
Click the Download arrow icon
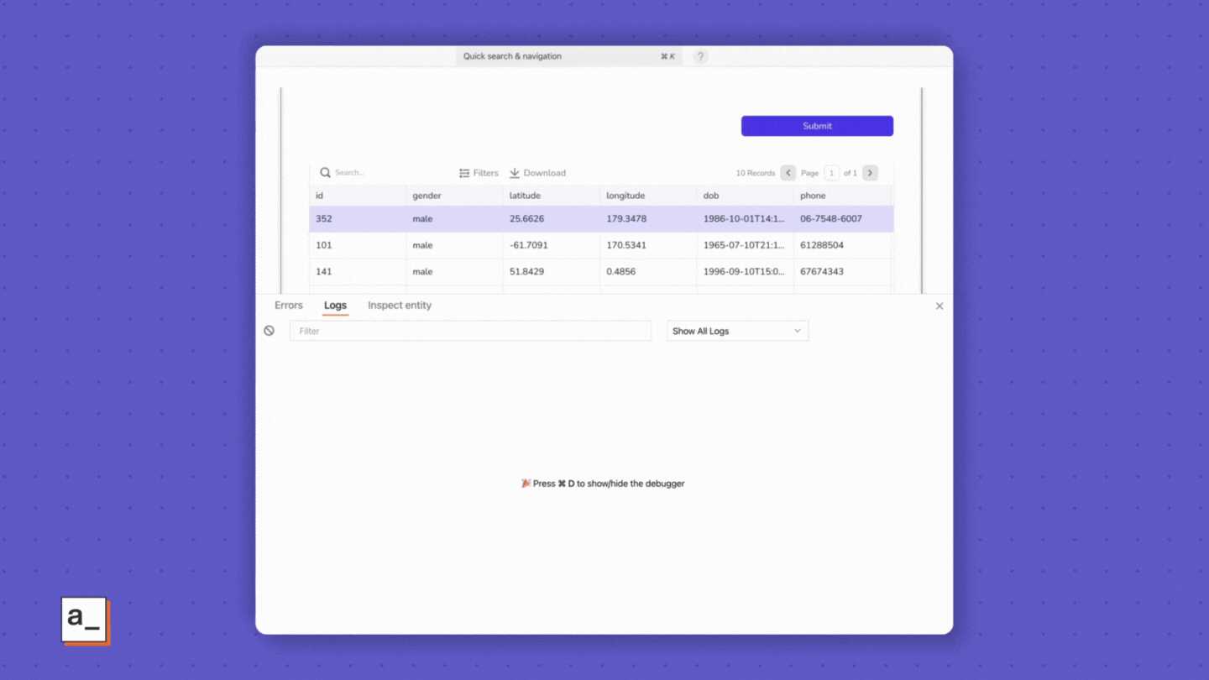(x=515, y=173)
